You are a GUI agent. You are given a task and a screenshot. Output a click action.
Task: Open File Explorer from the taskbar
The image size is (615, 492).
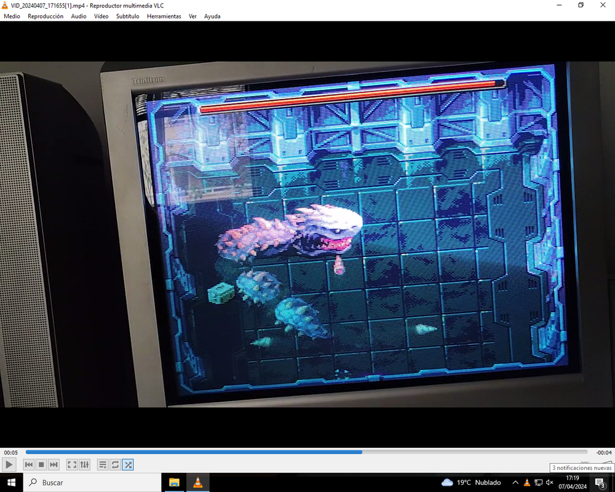174,483
